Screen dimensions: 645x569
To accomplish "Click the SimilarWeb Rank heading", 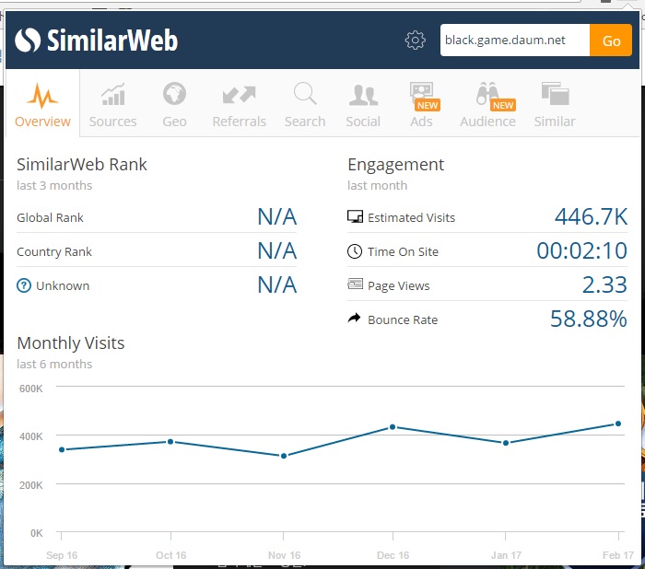I will pyautogui.click(x=81, y=165).
